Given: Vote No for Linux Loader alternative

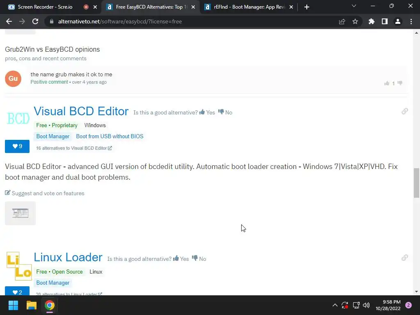Looking at the screenshot, I should coord(199,259).
